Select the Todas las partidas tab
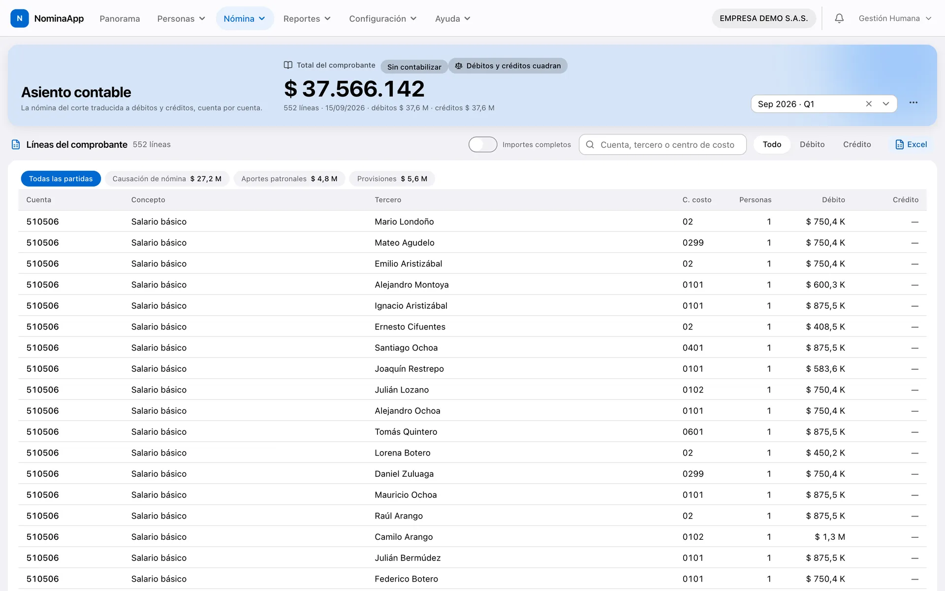 [x=61, y=179]
